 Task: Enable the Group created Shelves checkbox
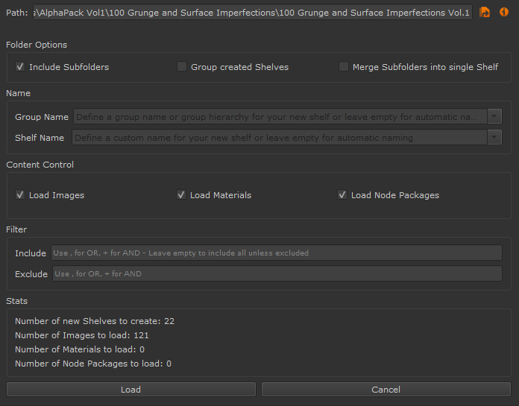tap(182, 67)
